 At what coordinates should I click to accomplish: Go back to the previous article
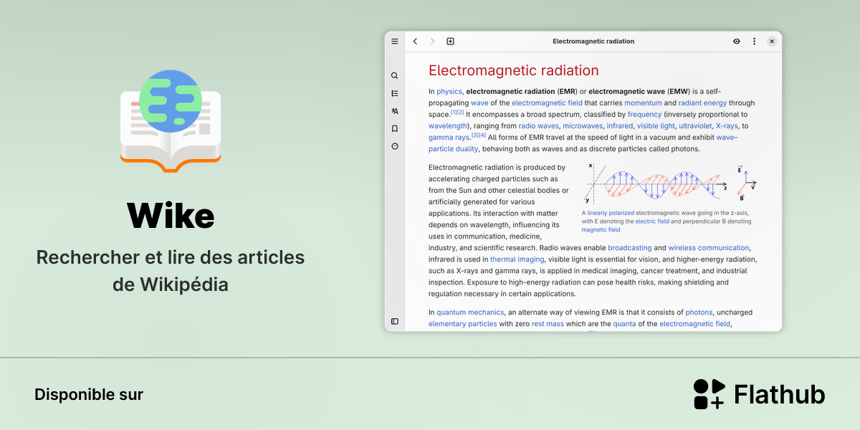(x=415, y=42)
